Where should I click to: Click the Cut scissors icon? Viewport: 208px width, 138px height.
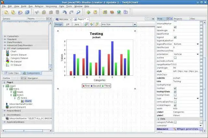click(37, 12)
